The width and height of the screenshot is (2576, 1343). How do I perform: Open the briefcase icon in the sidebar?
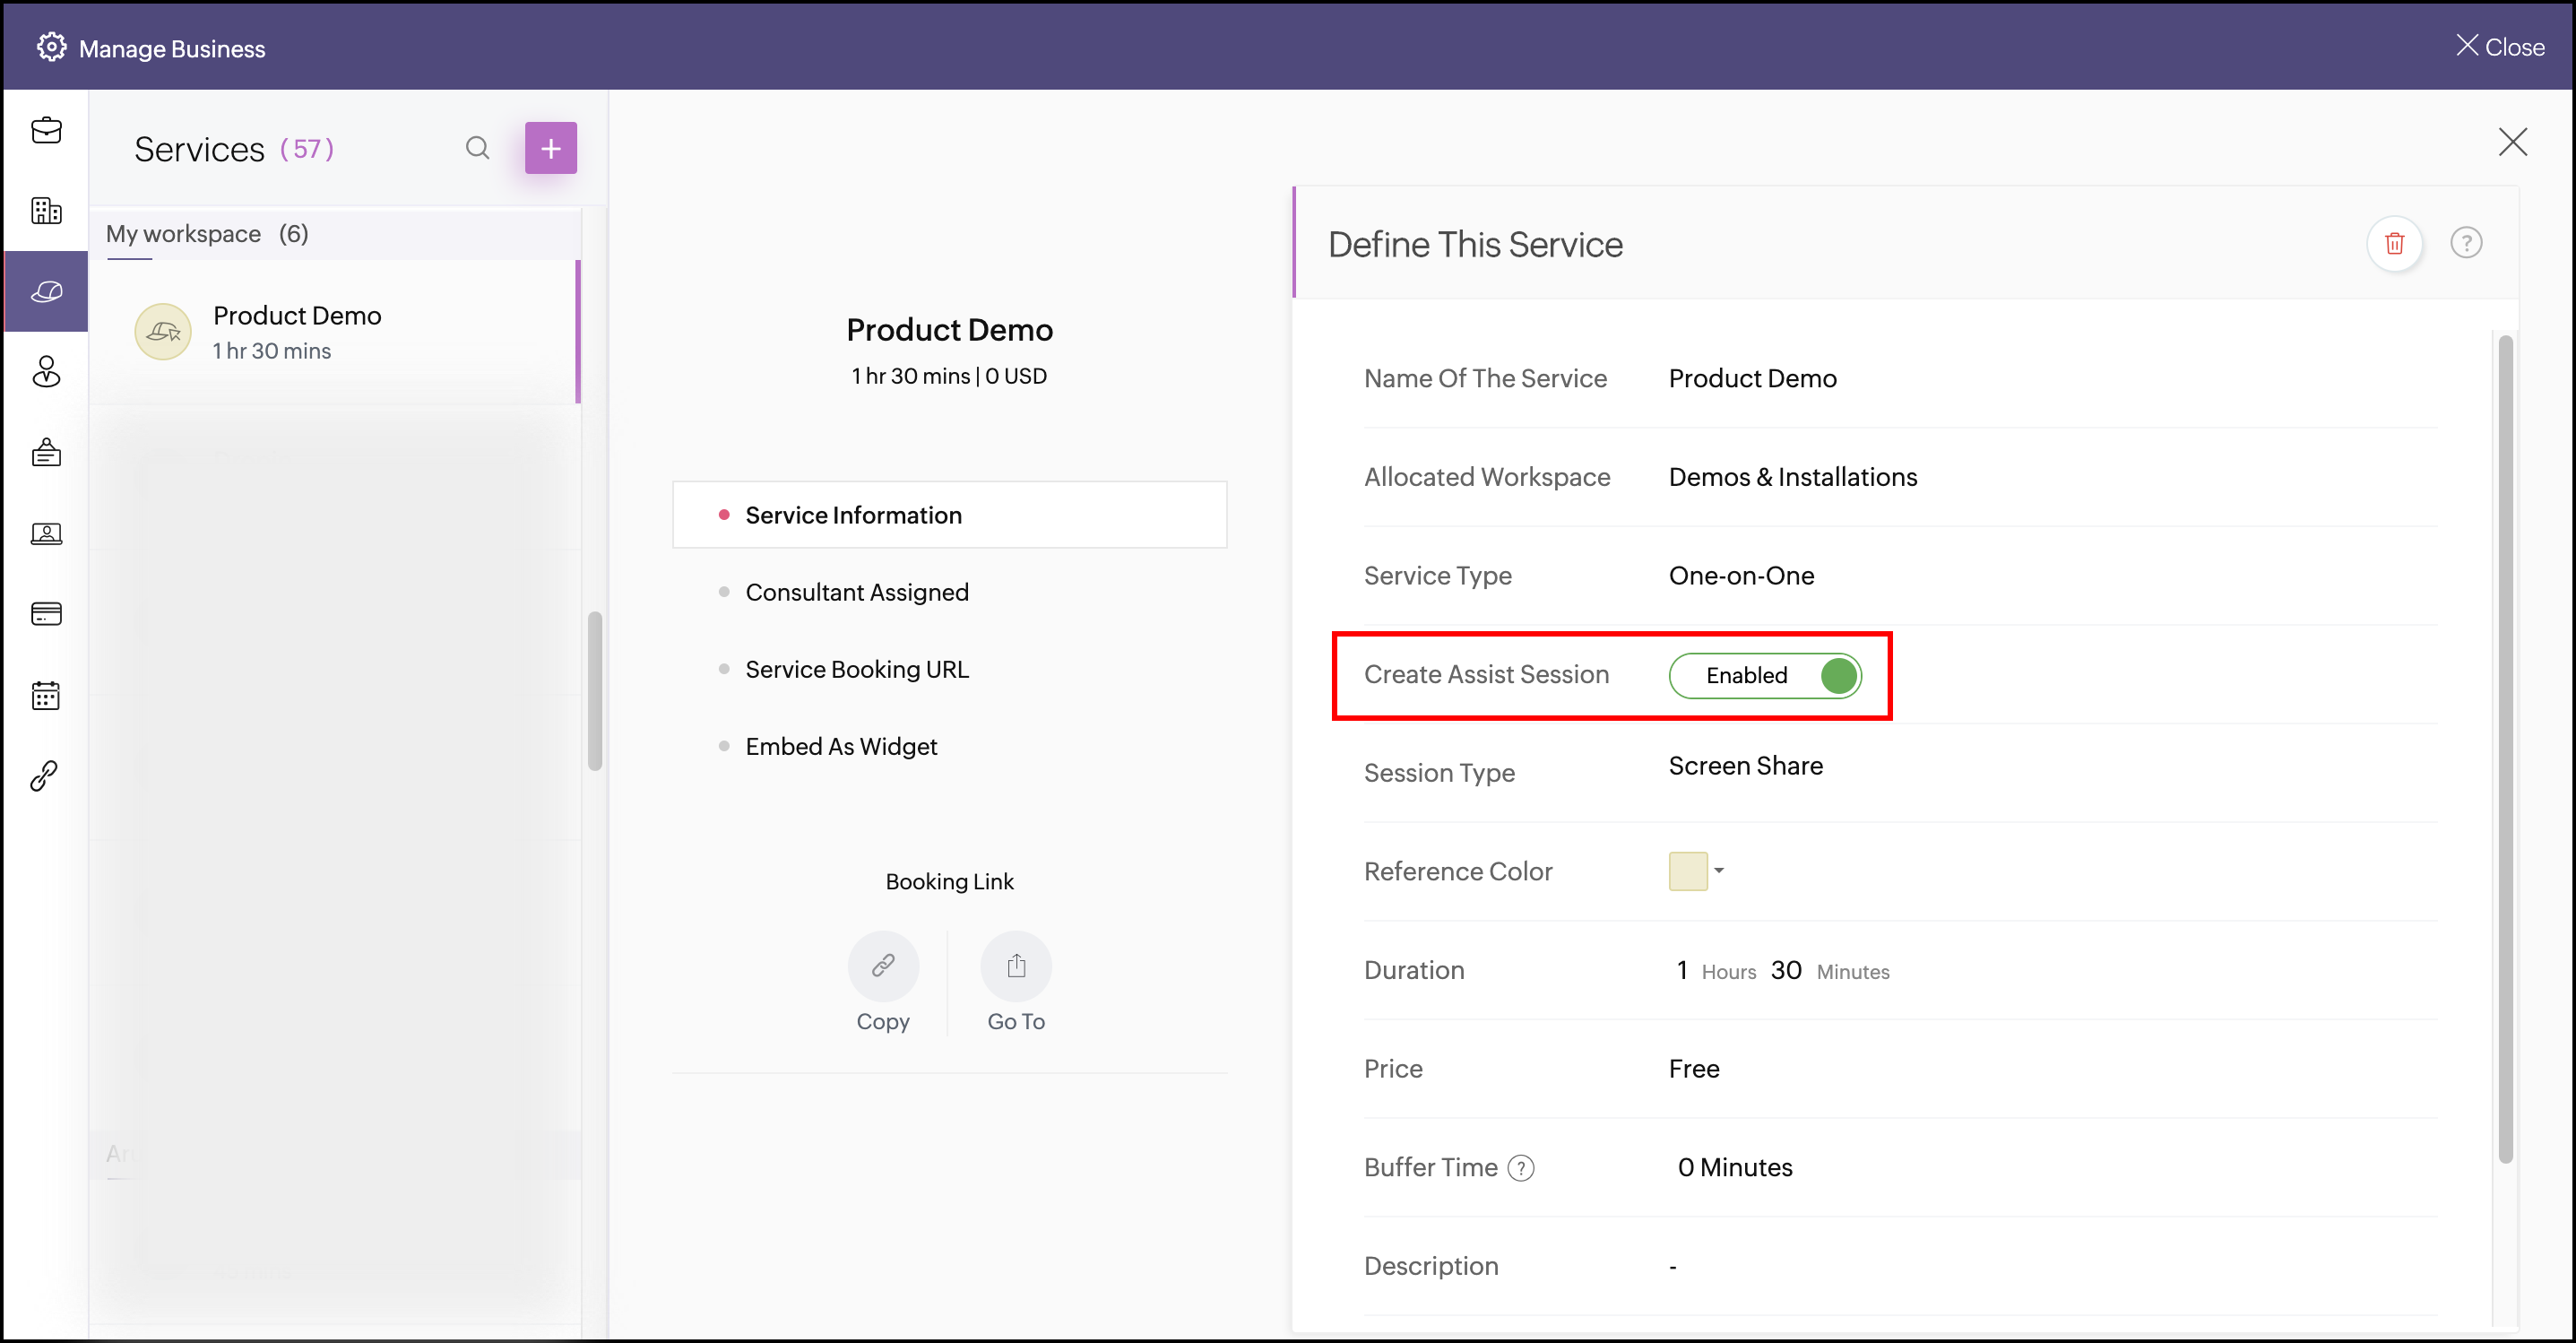(x=46, y=131)
